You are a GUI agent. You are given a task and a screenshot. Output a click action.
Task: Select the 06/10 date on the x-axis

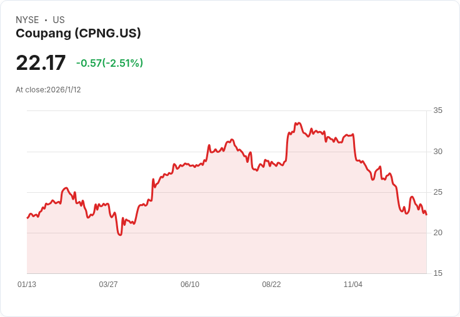[190, 285]
